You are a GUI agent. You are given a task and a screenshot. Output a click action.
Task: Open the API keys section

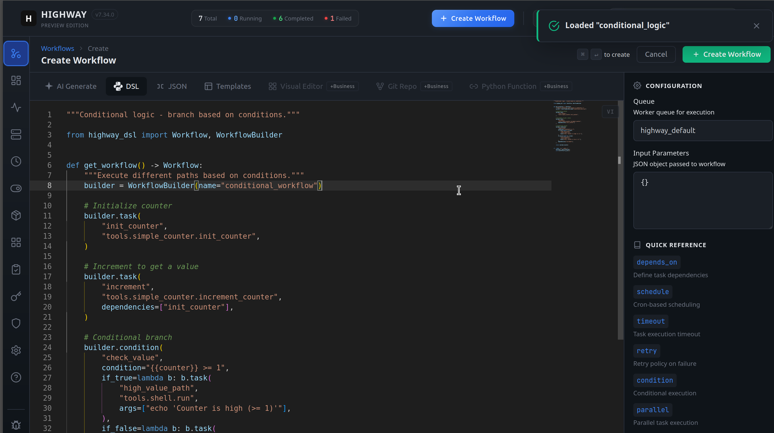pyautogui.click(x=16, y=296)
